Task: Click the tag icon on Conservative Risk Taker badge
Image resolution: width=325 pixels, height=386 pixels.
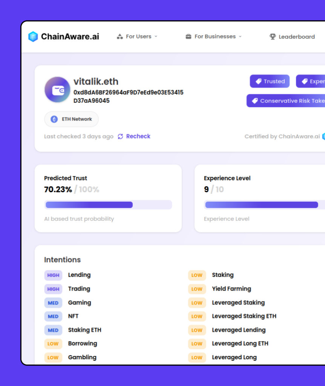Action: (255, 101)
